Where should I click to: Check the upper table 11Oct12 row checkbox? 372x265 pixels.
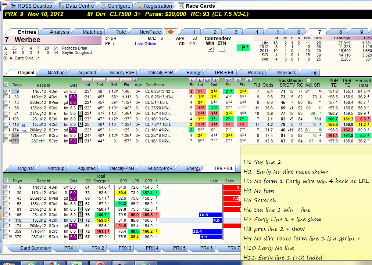point(6,97)
